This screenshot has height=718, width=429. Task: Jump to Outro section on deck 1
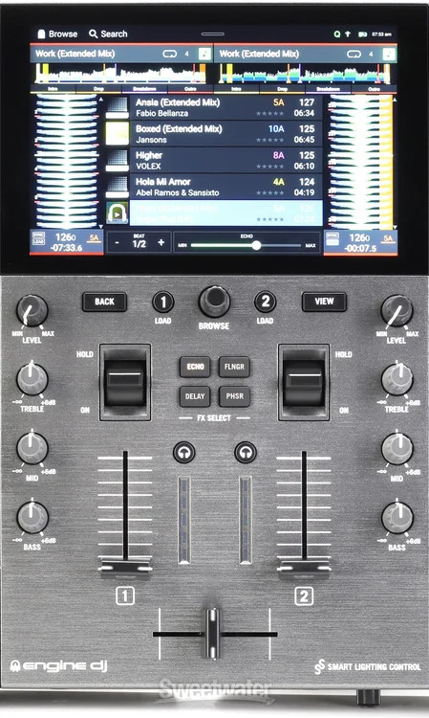pyautogui.click(x=190, y=89)
